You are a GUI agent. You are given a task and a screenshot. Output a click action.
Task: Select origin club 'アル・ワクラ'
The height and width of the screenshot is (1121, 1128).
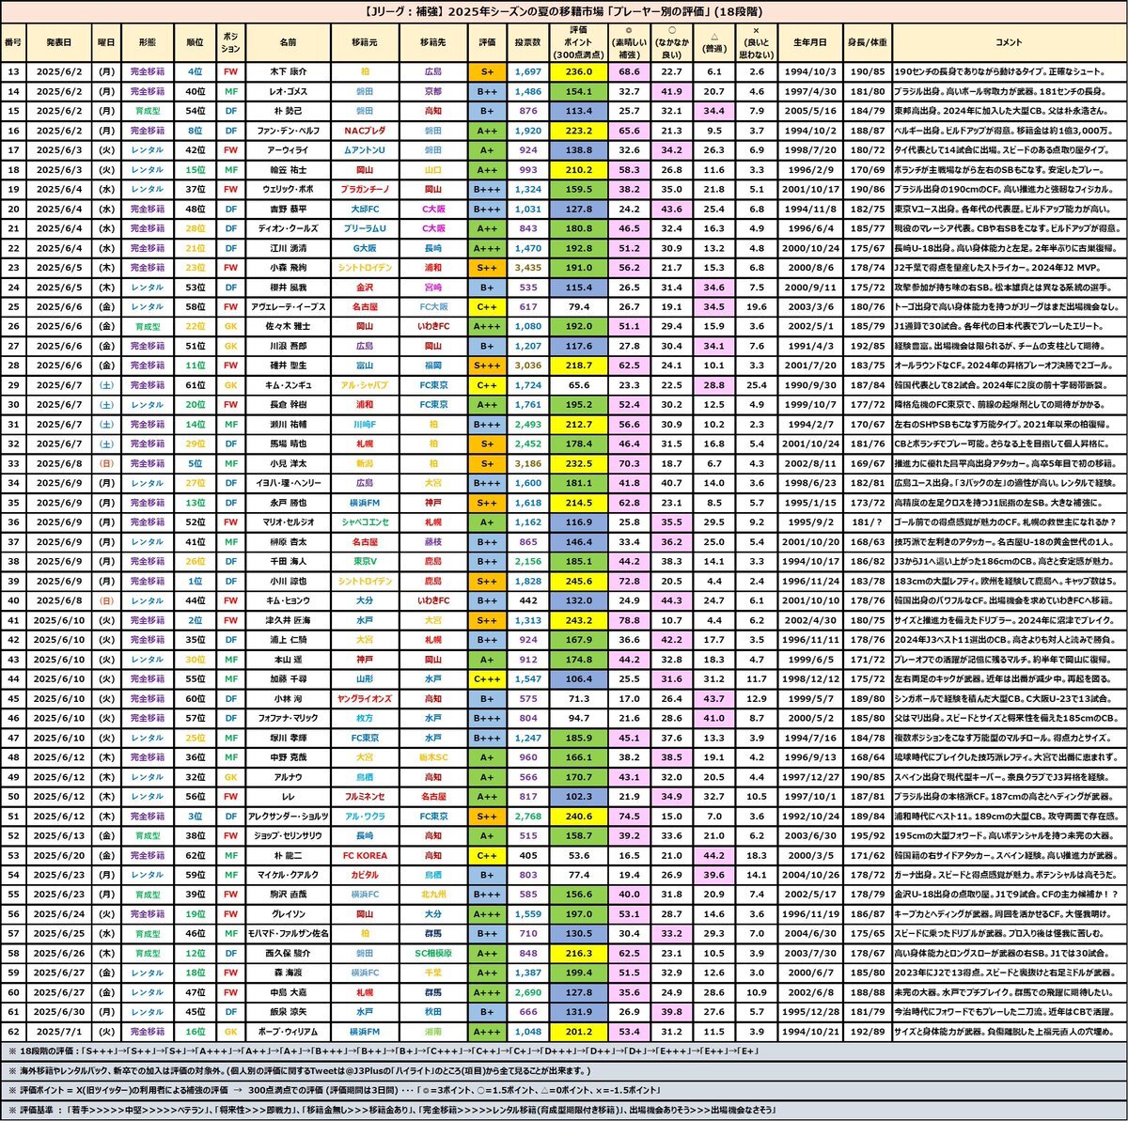pyautogui.click(x=365, y=817)
